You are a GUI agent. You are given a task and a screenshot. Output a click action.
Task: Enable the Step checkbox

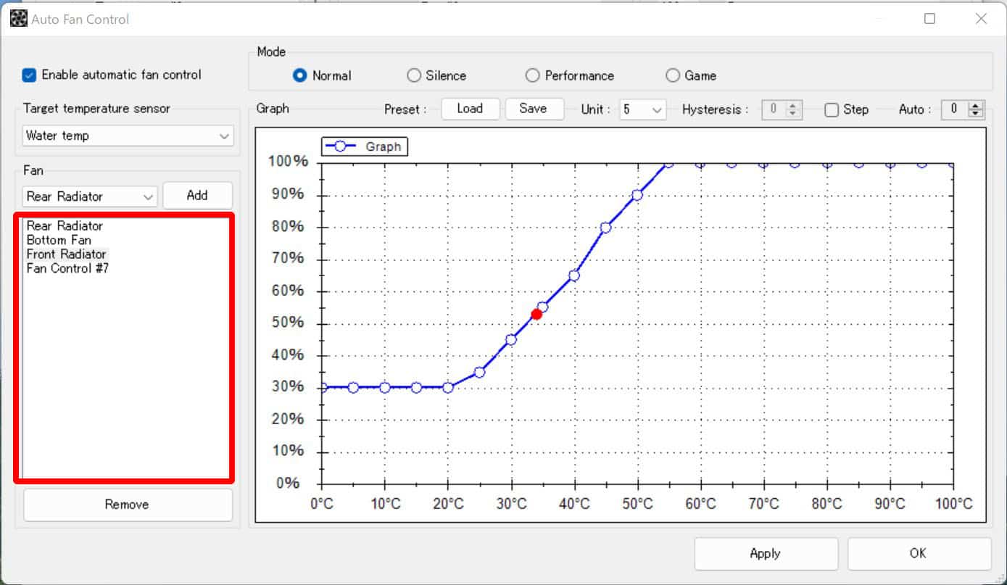click(832, 109)
